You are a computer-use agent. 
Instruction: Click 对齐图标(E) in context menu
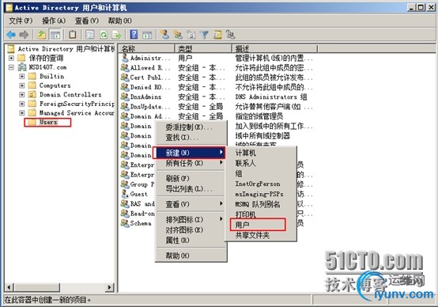[x=191, y=229]
